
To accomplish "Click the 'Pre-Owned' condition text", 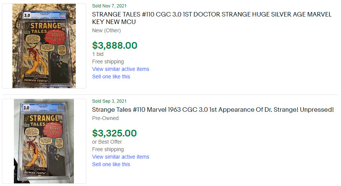I will pos(105,118).
